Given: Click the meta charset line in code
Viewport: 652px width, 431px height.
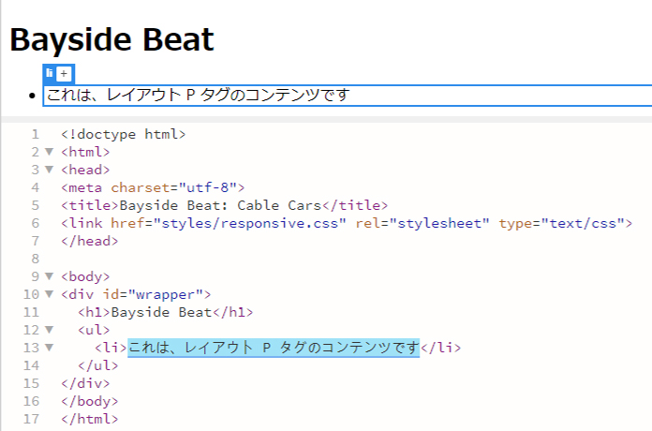Looking at the screenshot, I should (x=153, y=187).
